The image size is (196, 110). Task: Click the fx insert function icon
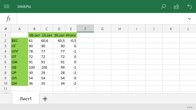[8, 19]
